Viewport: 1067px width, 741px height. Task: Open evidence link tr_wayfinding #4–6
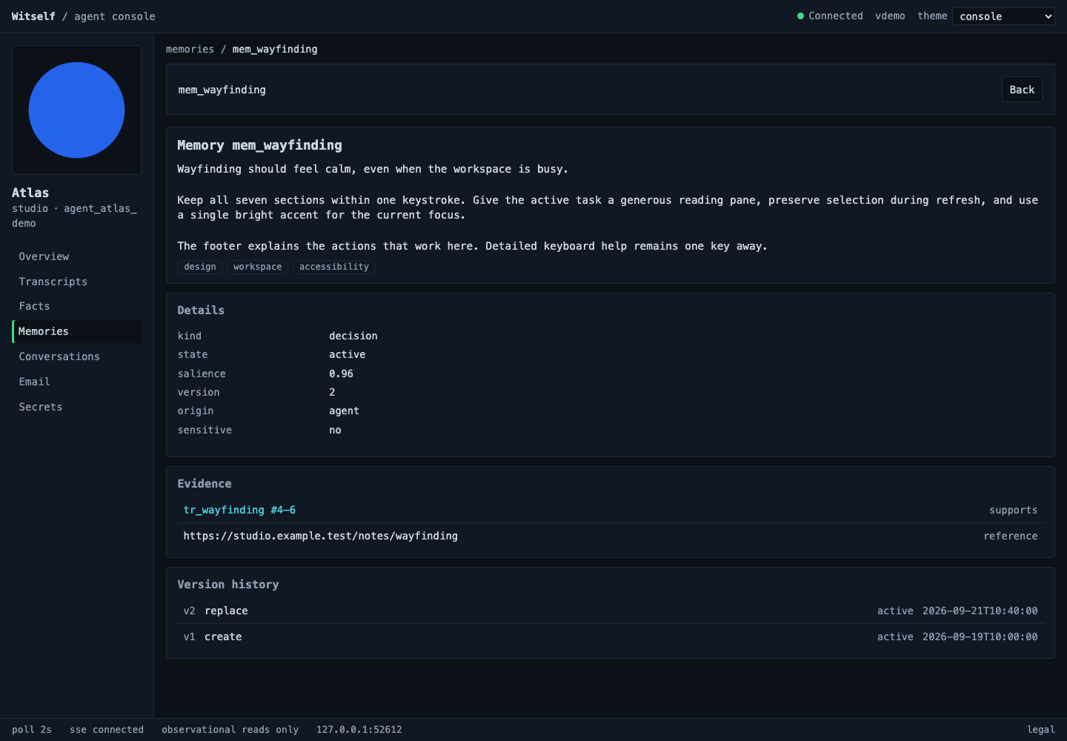239,510
